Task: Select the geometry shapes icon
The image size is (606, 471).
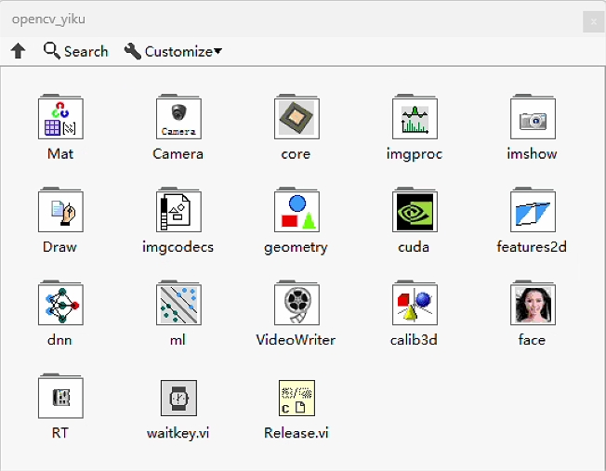Action: (296, 211)
